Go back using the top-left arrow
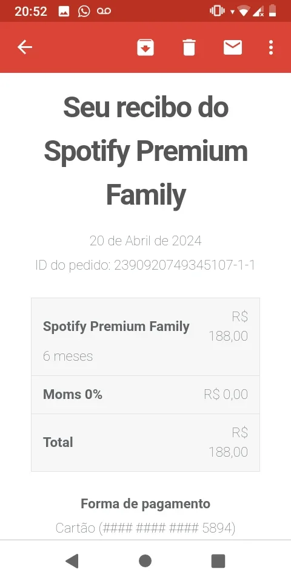The image size is (291, 583). click(25, 47)
